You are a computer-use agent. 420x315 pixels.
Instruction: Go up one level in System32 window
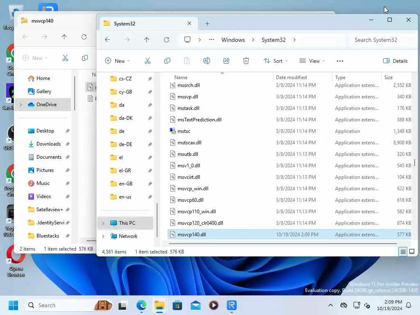(x=146, y=40)
